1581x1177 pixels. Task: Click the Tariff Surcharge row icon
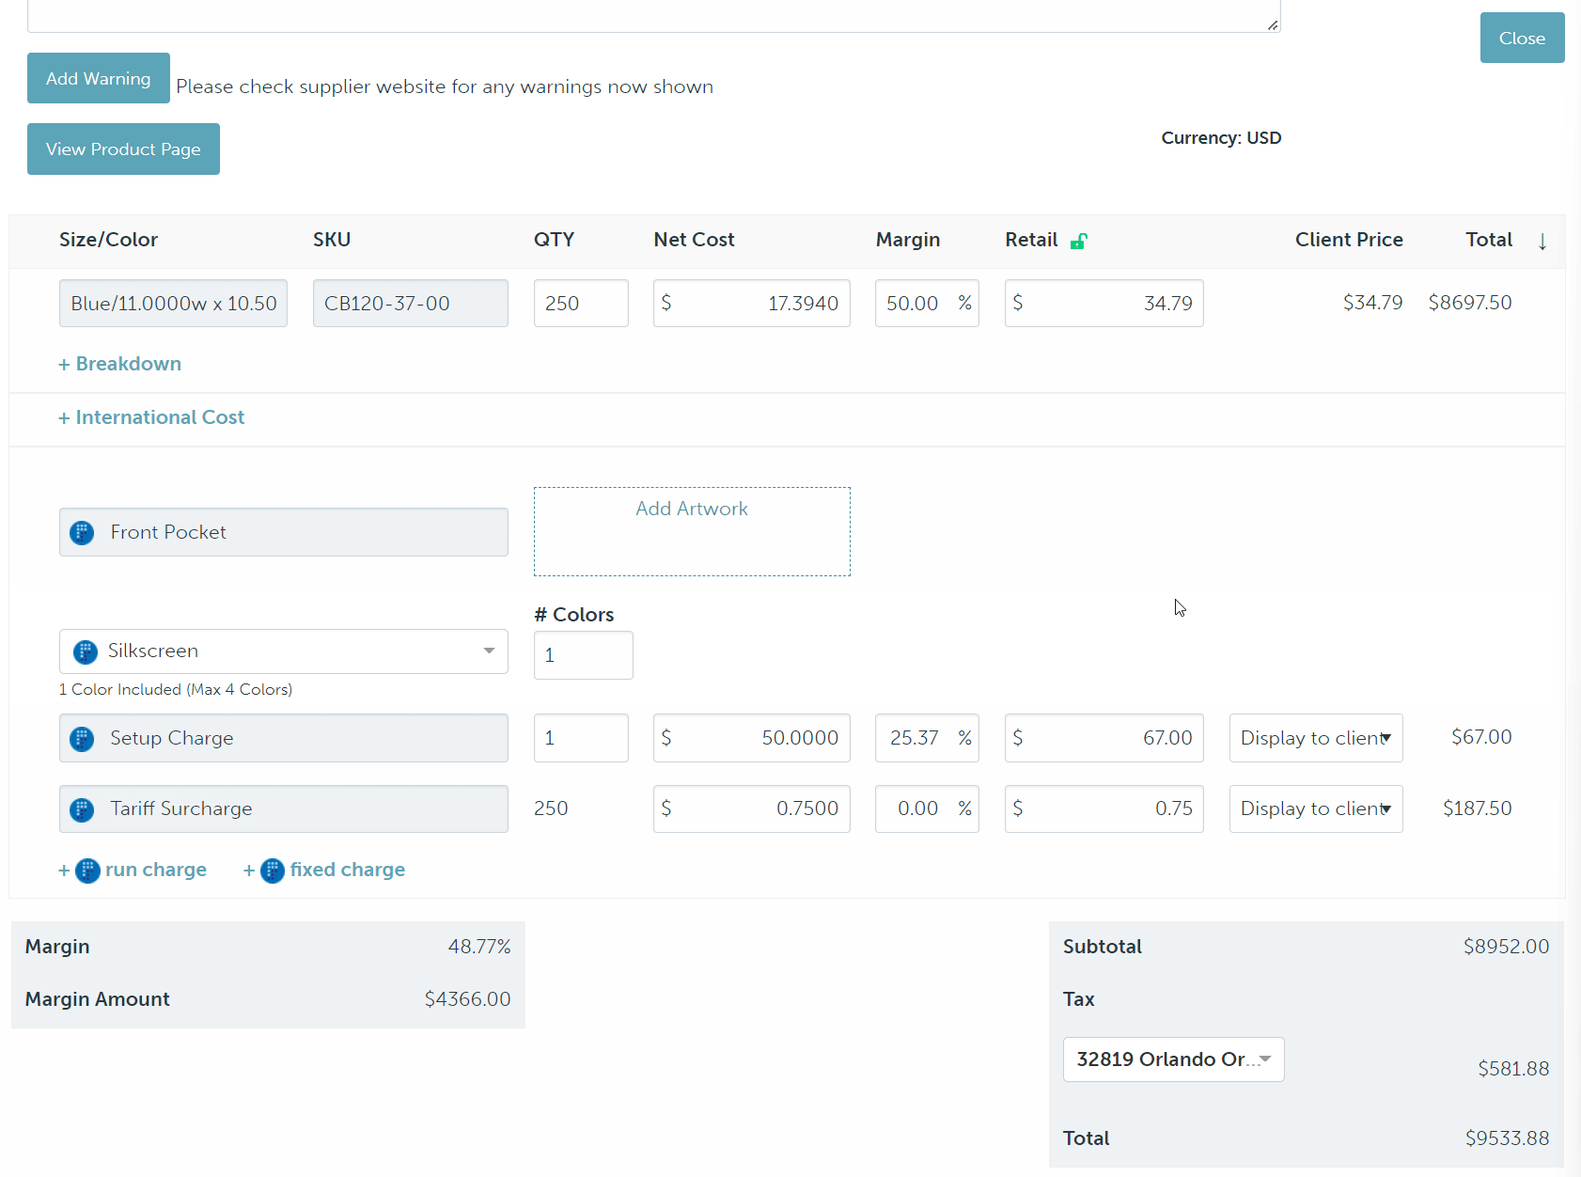(83, 809)
